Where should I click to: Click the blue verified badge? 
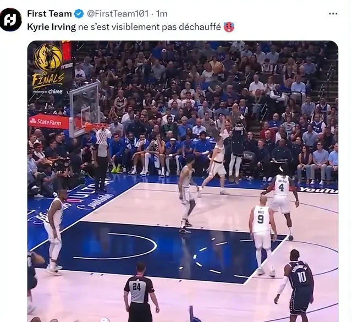click(79, 14)
